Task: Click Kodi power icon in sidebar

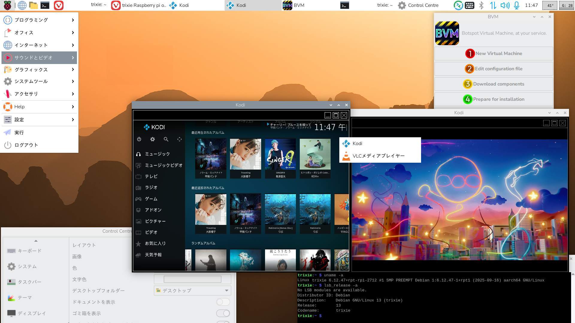Action: click(x=139, y=139)
